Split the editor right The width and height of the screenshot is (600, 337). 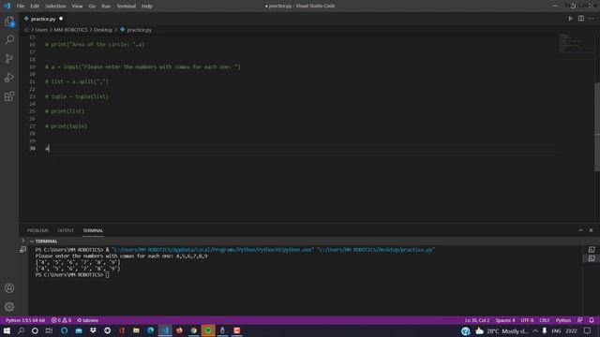click(581, 19)
